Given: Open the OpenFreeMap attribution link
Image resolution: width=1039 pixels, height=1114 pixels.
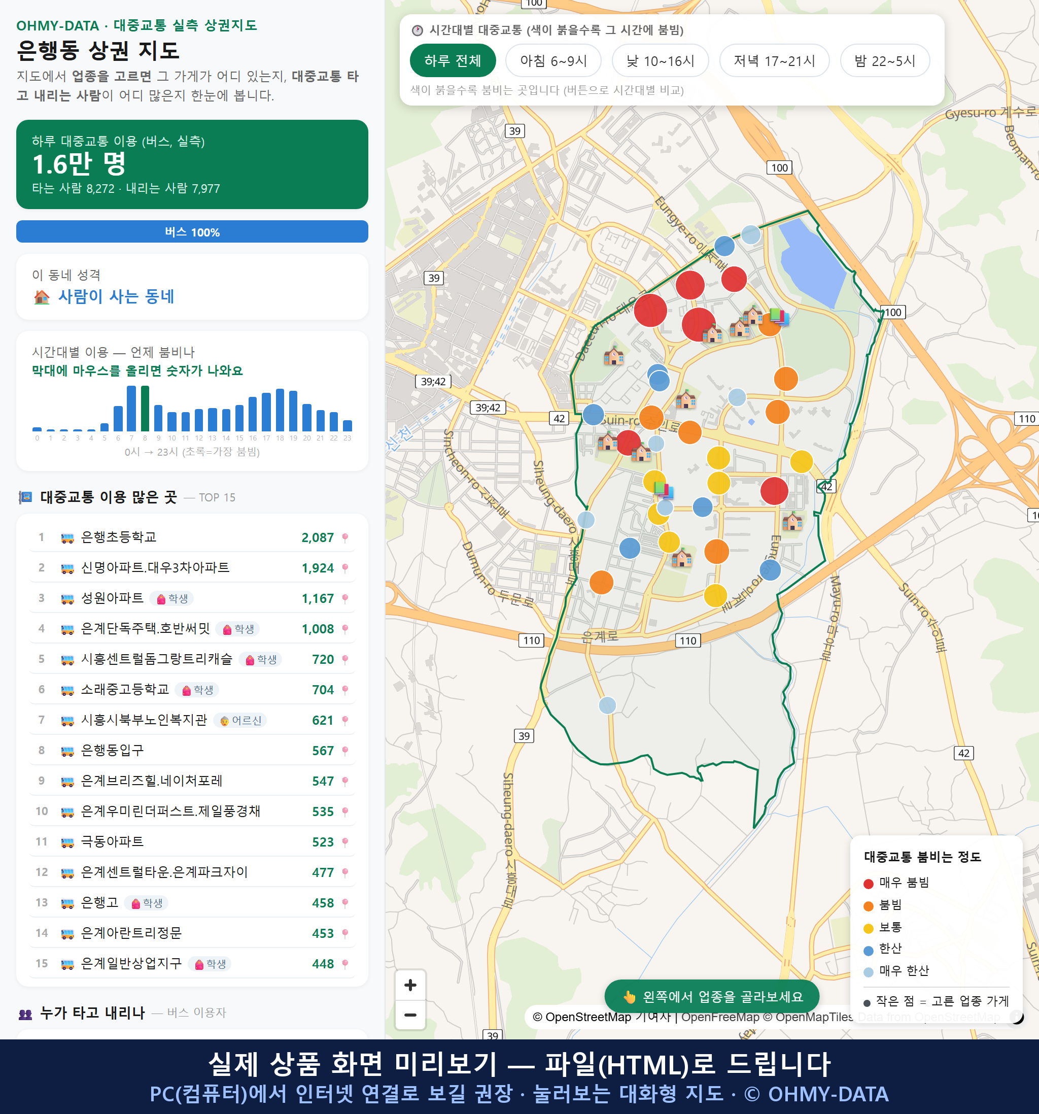Looking at the screenshot, I should coord(720,1017).
